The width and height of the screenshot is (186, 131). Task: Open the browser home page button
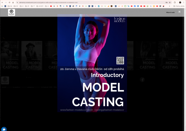(13, 2)
